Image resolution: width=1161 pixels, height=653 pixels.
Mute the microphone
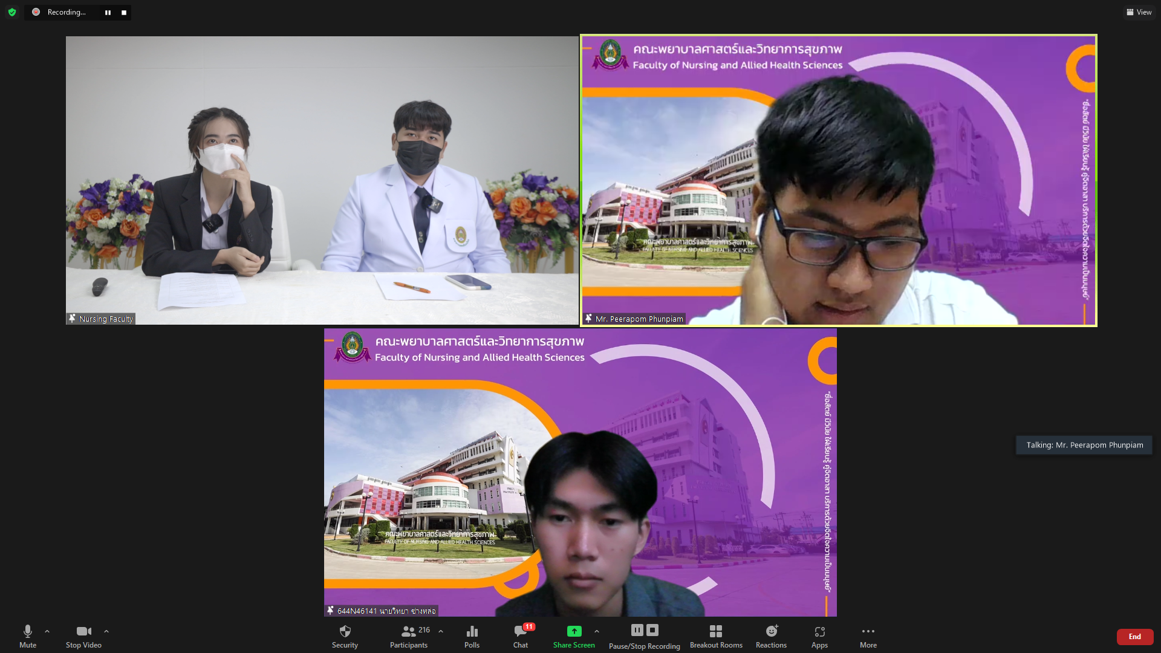point(28,635)
